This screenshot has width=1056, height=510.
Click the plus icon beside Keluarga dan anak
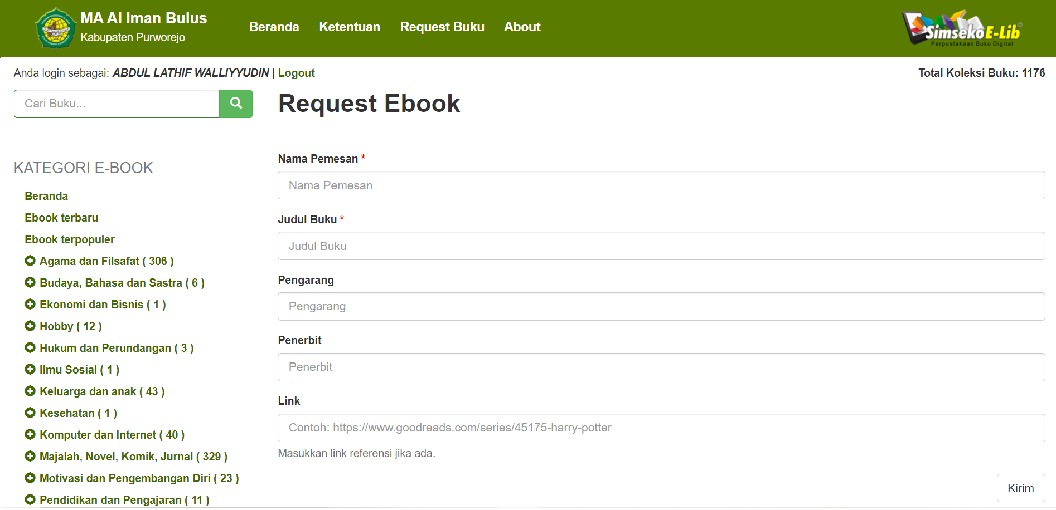point(31,391)
